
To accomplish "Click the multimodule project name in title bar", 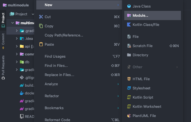I will pyautogui.click(x=18, y=5).
